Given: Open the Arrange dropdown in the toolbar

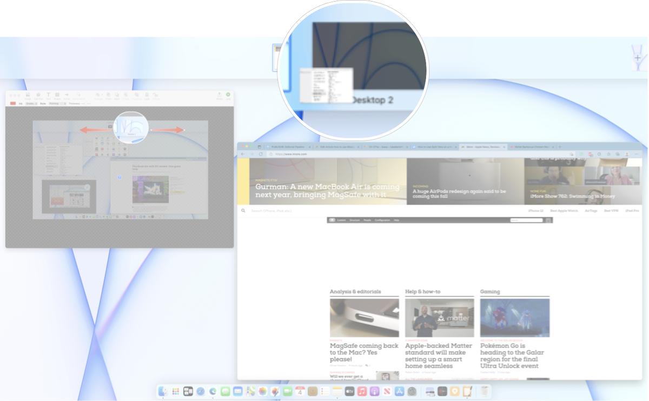Looking at the screenshot, I should pos(100,95).
